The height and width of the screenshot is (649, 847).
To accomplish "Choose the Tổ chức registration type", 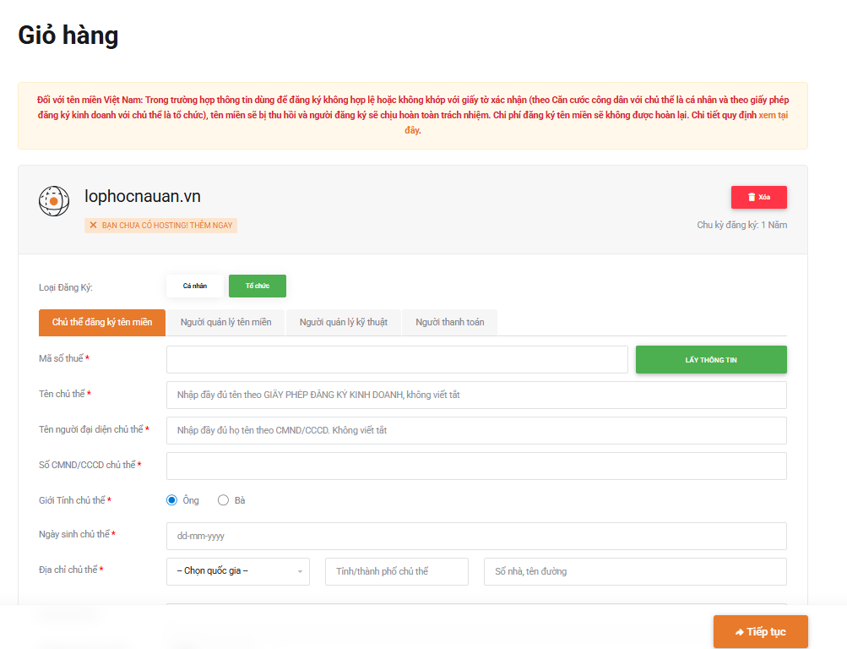I will [x=257, y=286].
